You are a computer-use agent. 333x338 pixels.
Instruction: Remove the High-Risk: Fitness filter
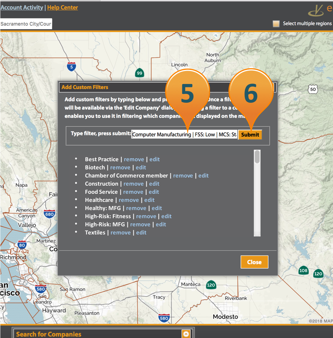(x=146, y=216)
